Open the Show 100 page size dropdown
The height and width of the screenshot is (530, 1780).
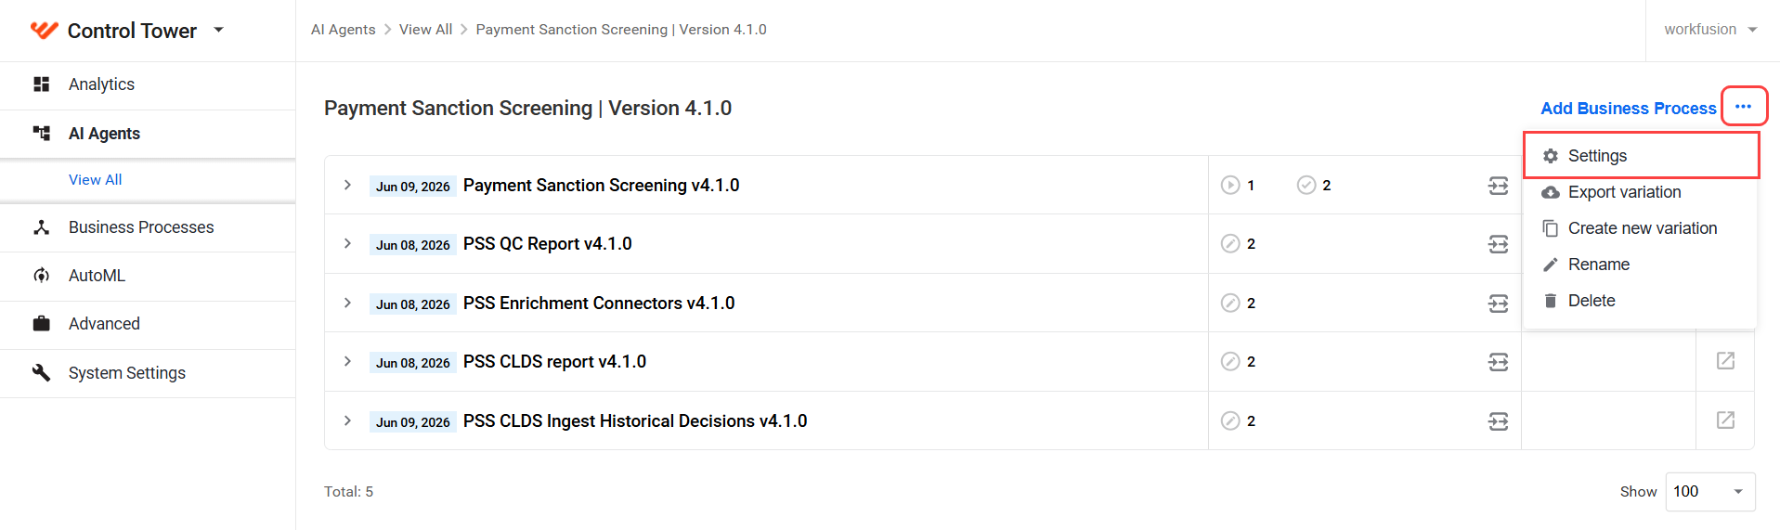pyautogui.click(x=1710, y=491)
